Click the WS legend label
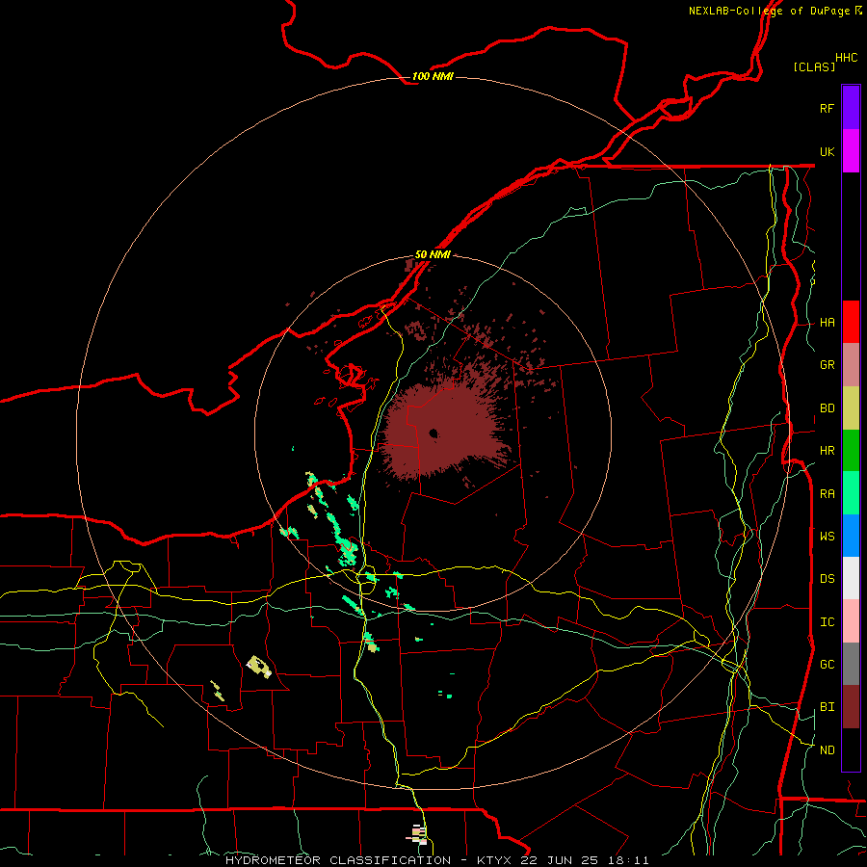 click(827, 537)
